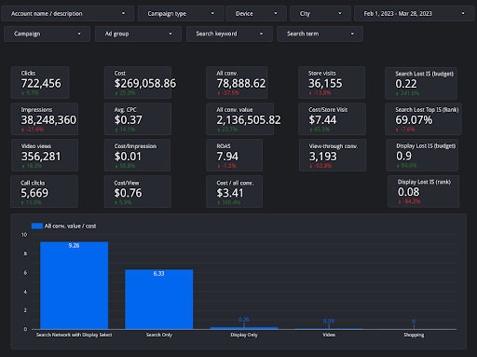The height and width of the screenshot is (357, 477).
Task: Open the Account name / description dropdown
Action: (68, 14)
